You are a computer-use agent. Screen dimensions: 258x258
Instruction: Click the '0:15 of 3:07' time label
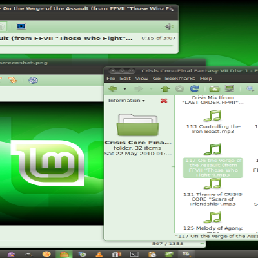point(159,38)
